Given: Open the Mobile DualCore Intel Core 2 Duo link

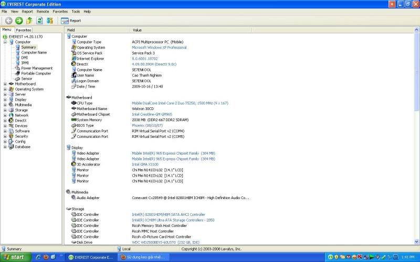Looking at the screenshot, I should (x=180, y=103).
